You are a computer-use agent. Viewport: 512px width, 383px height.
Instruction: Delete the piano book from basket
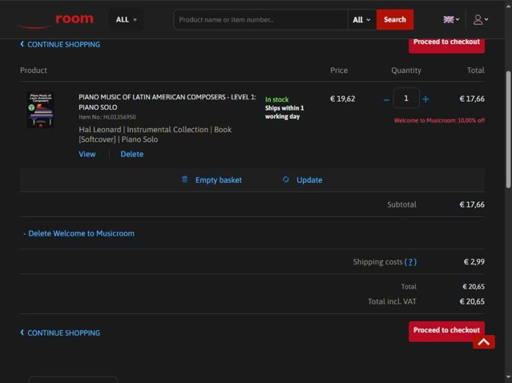point(132,154)
